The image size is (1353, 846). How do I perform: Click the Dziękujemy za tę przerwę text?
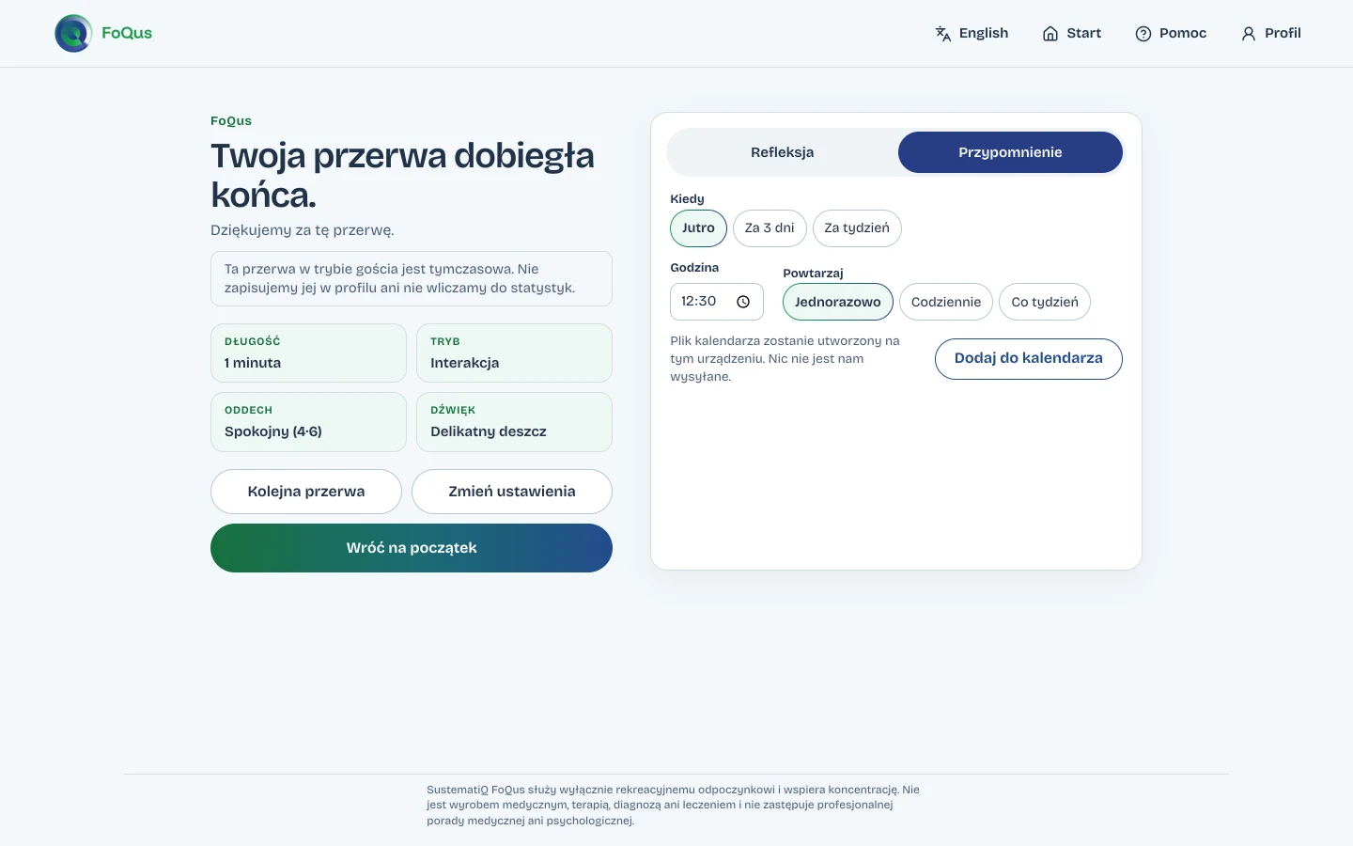pos(303,230)
